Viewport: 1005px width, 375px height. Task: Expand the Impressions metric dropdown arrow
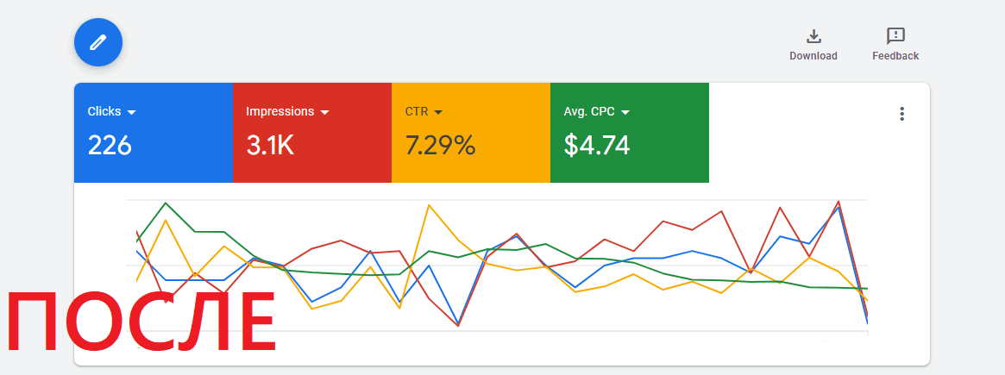click(x=325, y=112)
